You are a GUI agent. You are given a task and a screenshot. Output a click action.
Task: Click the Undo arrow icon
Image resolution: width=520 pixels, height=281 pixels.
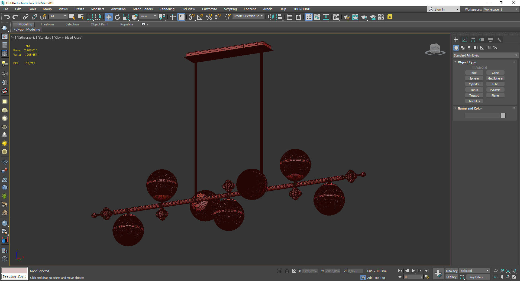[x=7, y=17]
